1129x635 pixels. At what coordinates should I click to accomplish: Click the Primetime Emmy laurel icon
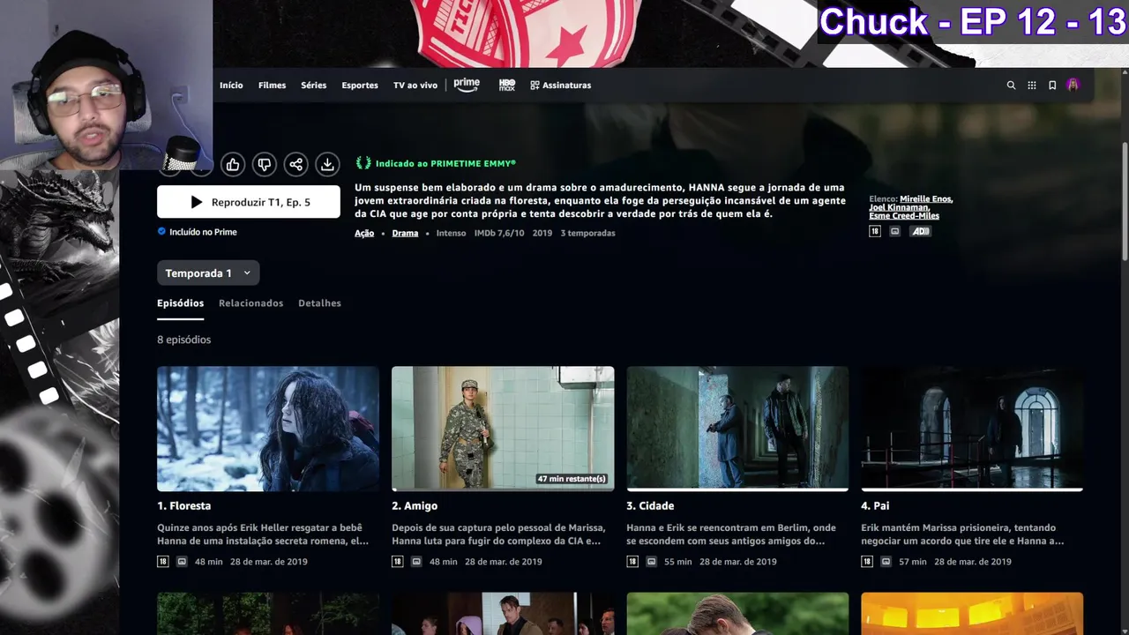point(363,163)
